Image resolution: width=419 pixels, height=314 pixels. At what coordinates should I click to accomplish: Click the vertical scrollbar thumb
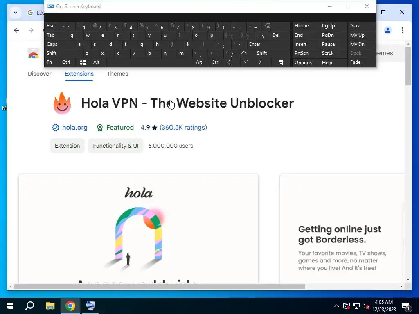408,66
